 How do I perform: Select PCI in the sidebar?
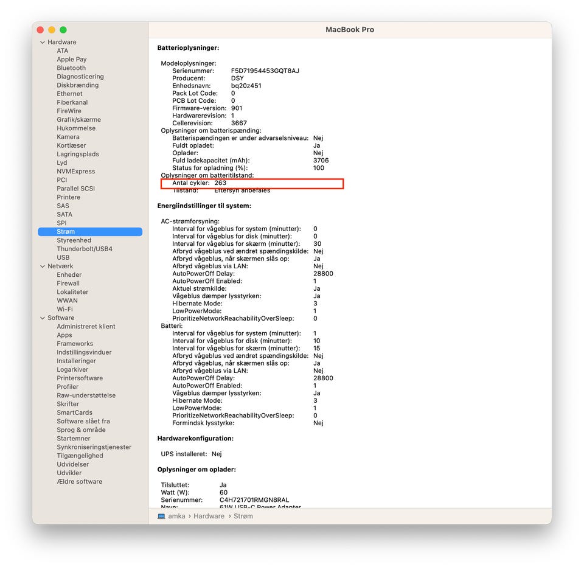coord(62,179)
